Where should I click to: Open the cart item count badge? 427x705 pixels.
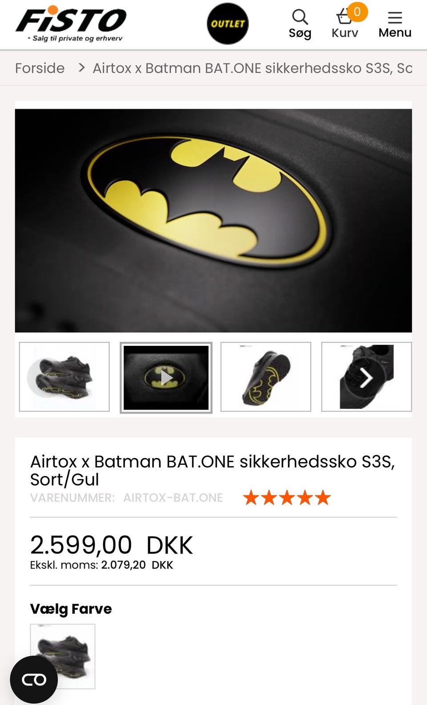(357, 12)
